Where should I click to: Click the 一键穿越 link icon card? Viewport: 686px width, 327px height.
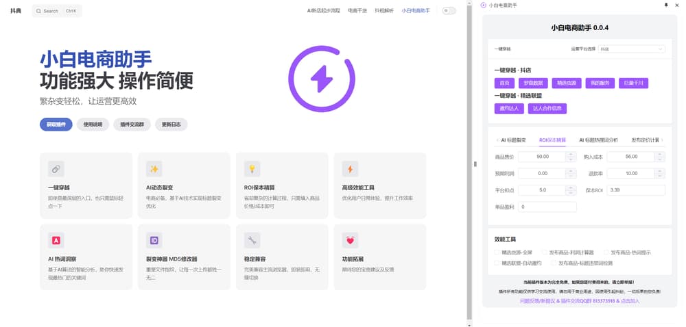point(56,169)
